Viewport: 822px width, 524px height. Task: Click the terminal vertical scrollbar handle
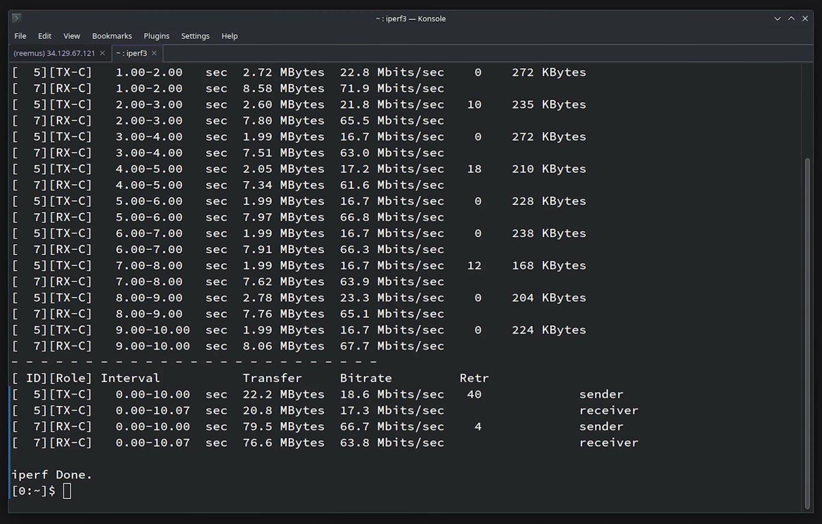tap(807, 333)
